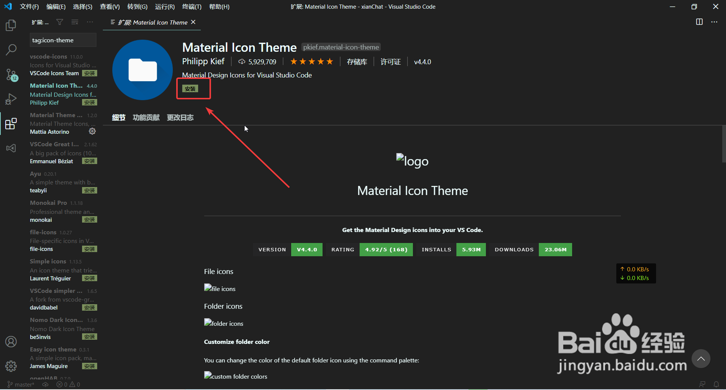726x390 pixels.
Task: Click the 4.92/5 (168) rating badge
Action: click(386, 249)
